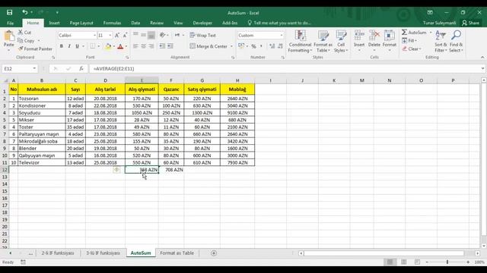The height and width of the screenshot is (273, 487).
Task: Click the Paste clipboard icon
Action: click(x=9, y=36)
